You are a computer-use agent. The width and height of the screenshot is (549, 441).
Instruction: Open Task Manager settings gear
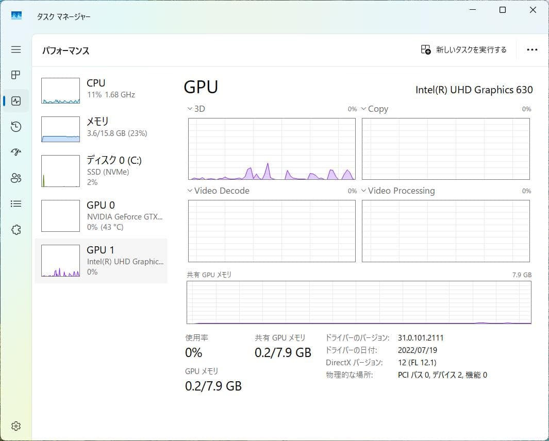(x=16, y=426)
